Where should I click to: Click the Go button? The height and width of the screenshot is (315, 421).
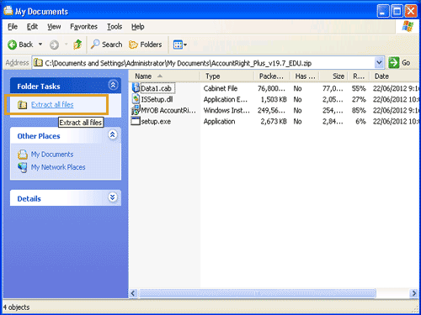pos(399,63)
